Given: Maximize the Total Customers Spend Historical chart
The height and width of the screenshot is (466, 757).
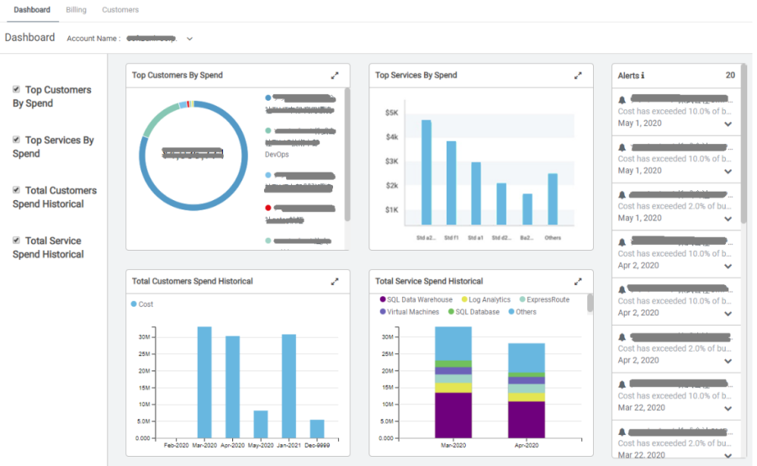Looking at the screenshot, I should pyautogui.click(x=335, y=282).
